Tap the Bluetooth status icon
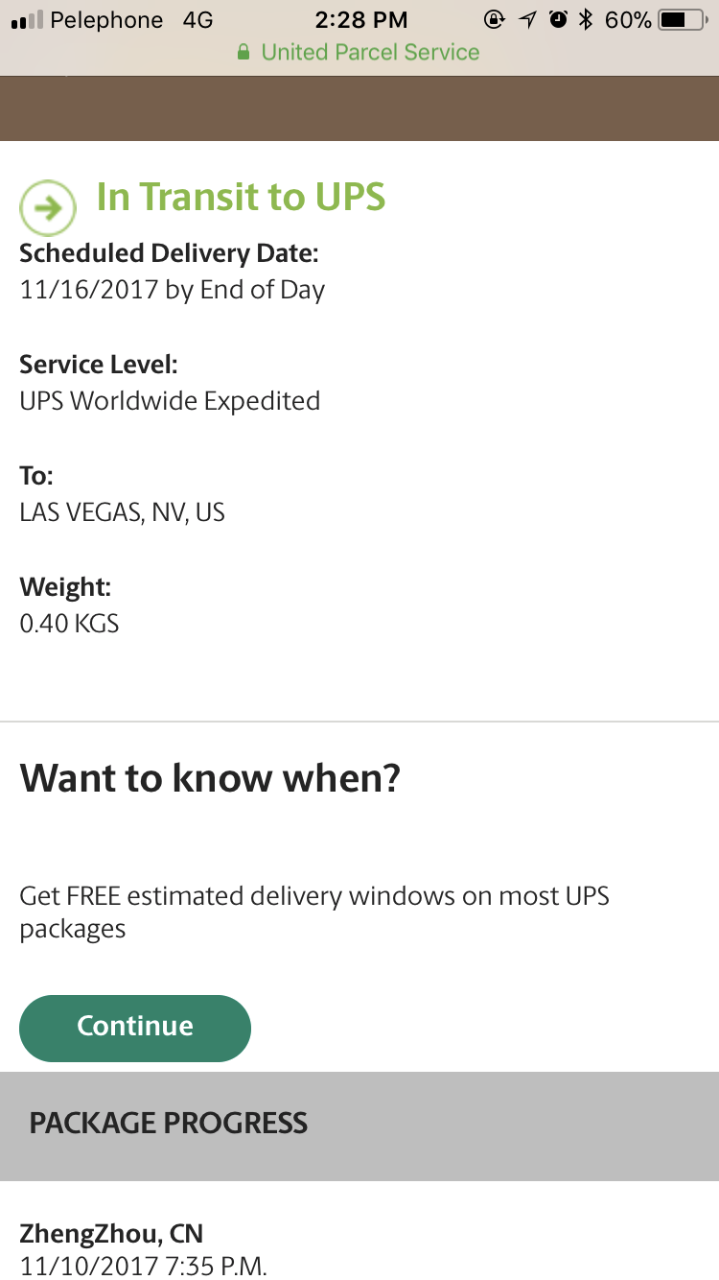Viewport: 719px width, 1280px height. point(586,20)
